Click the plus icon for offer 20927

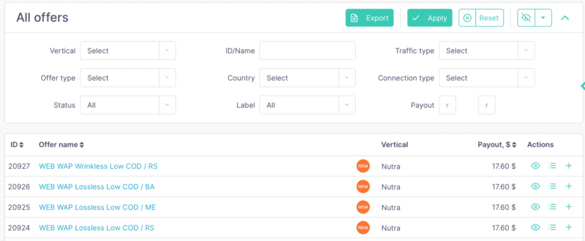pos(568,166)
